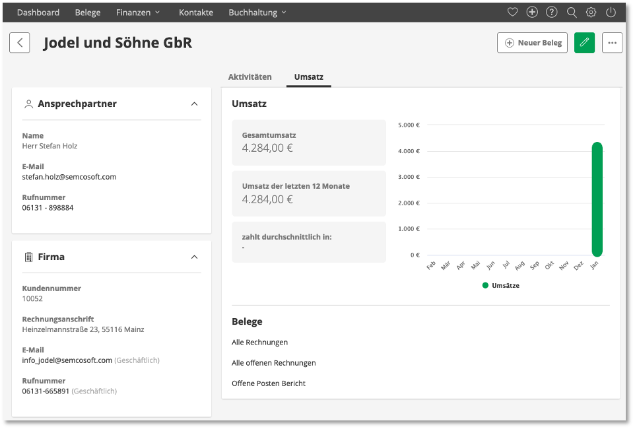The width and height of the screenshot is (635, 429).
Task: Click the Neuer Beleg button
Action: click(x=532, y=42)
